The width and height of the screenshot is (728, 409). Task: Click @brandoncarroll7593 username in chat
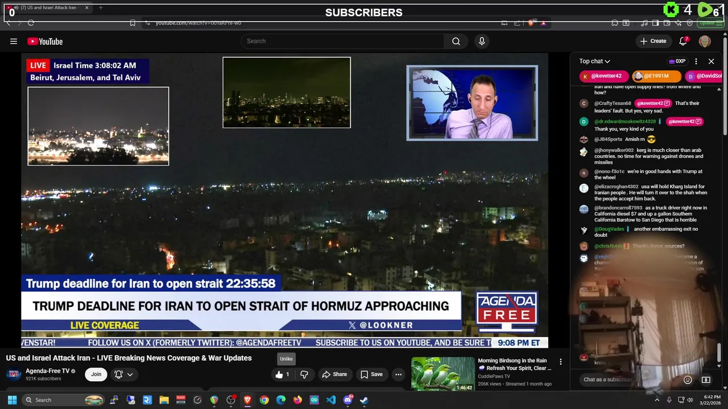618,208
